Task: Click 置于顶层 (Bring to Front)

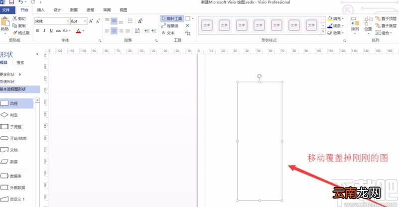Action: (x=386, y=18)
